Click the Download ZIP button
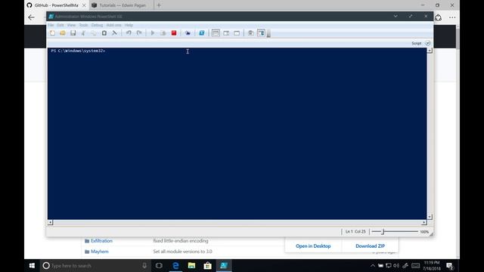 (x=370, y=246)
